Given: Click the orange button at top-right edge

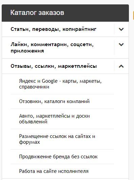Looking at the screenshot, I should pyautogui.click(x=133, y=15).
